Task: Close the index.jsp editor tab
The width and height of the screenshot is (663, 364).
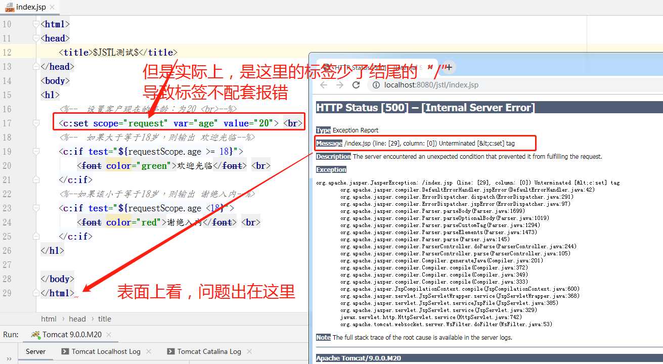Action: 52,8
